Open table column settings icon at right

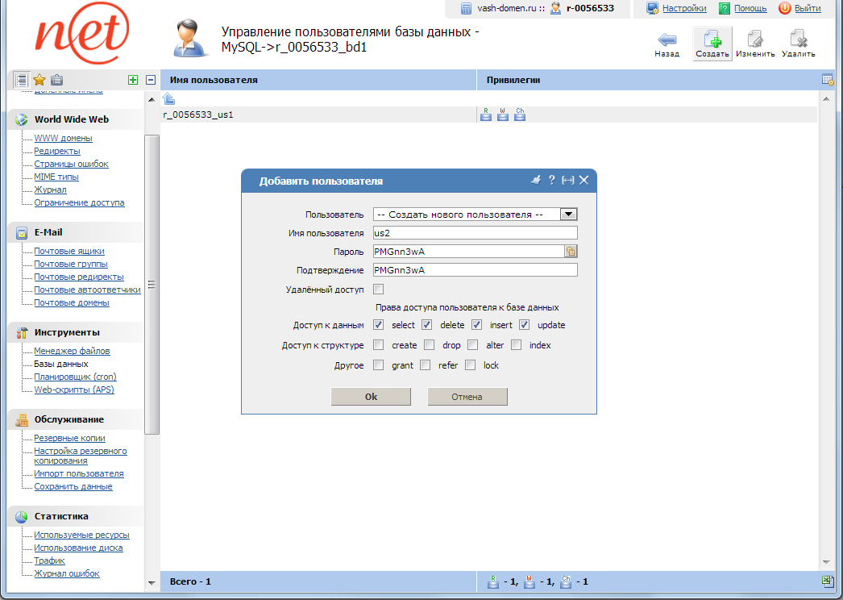pyautogui.click(x=827, y=80)
